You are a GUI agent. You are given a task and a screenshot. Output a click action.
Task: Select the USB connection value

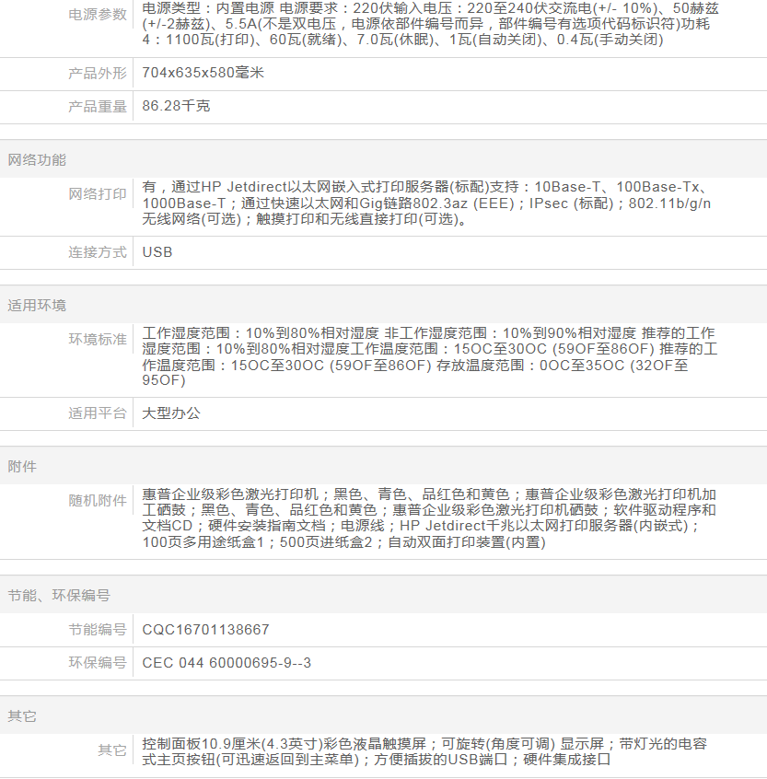pyautogui.click(x=157, y=252)
